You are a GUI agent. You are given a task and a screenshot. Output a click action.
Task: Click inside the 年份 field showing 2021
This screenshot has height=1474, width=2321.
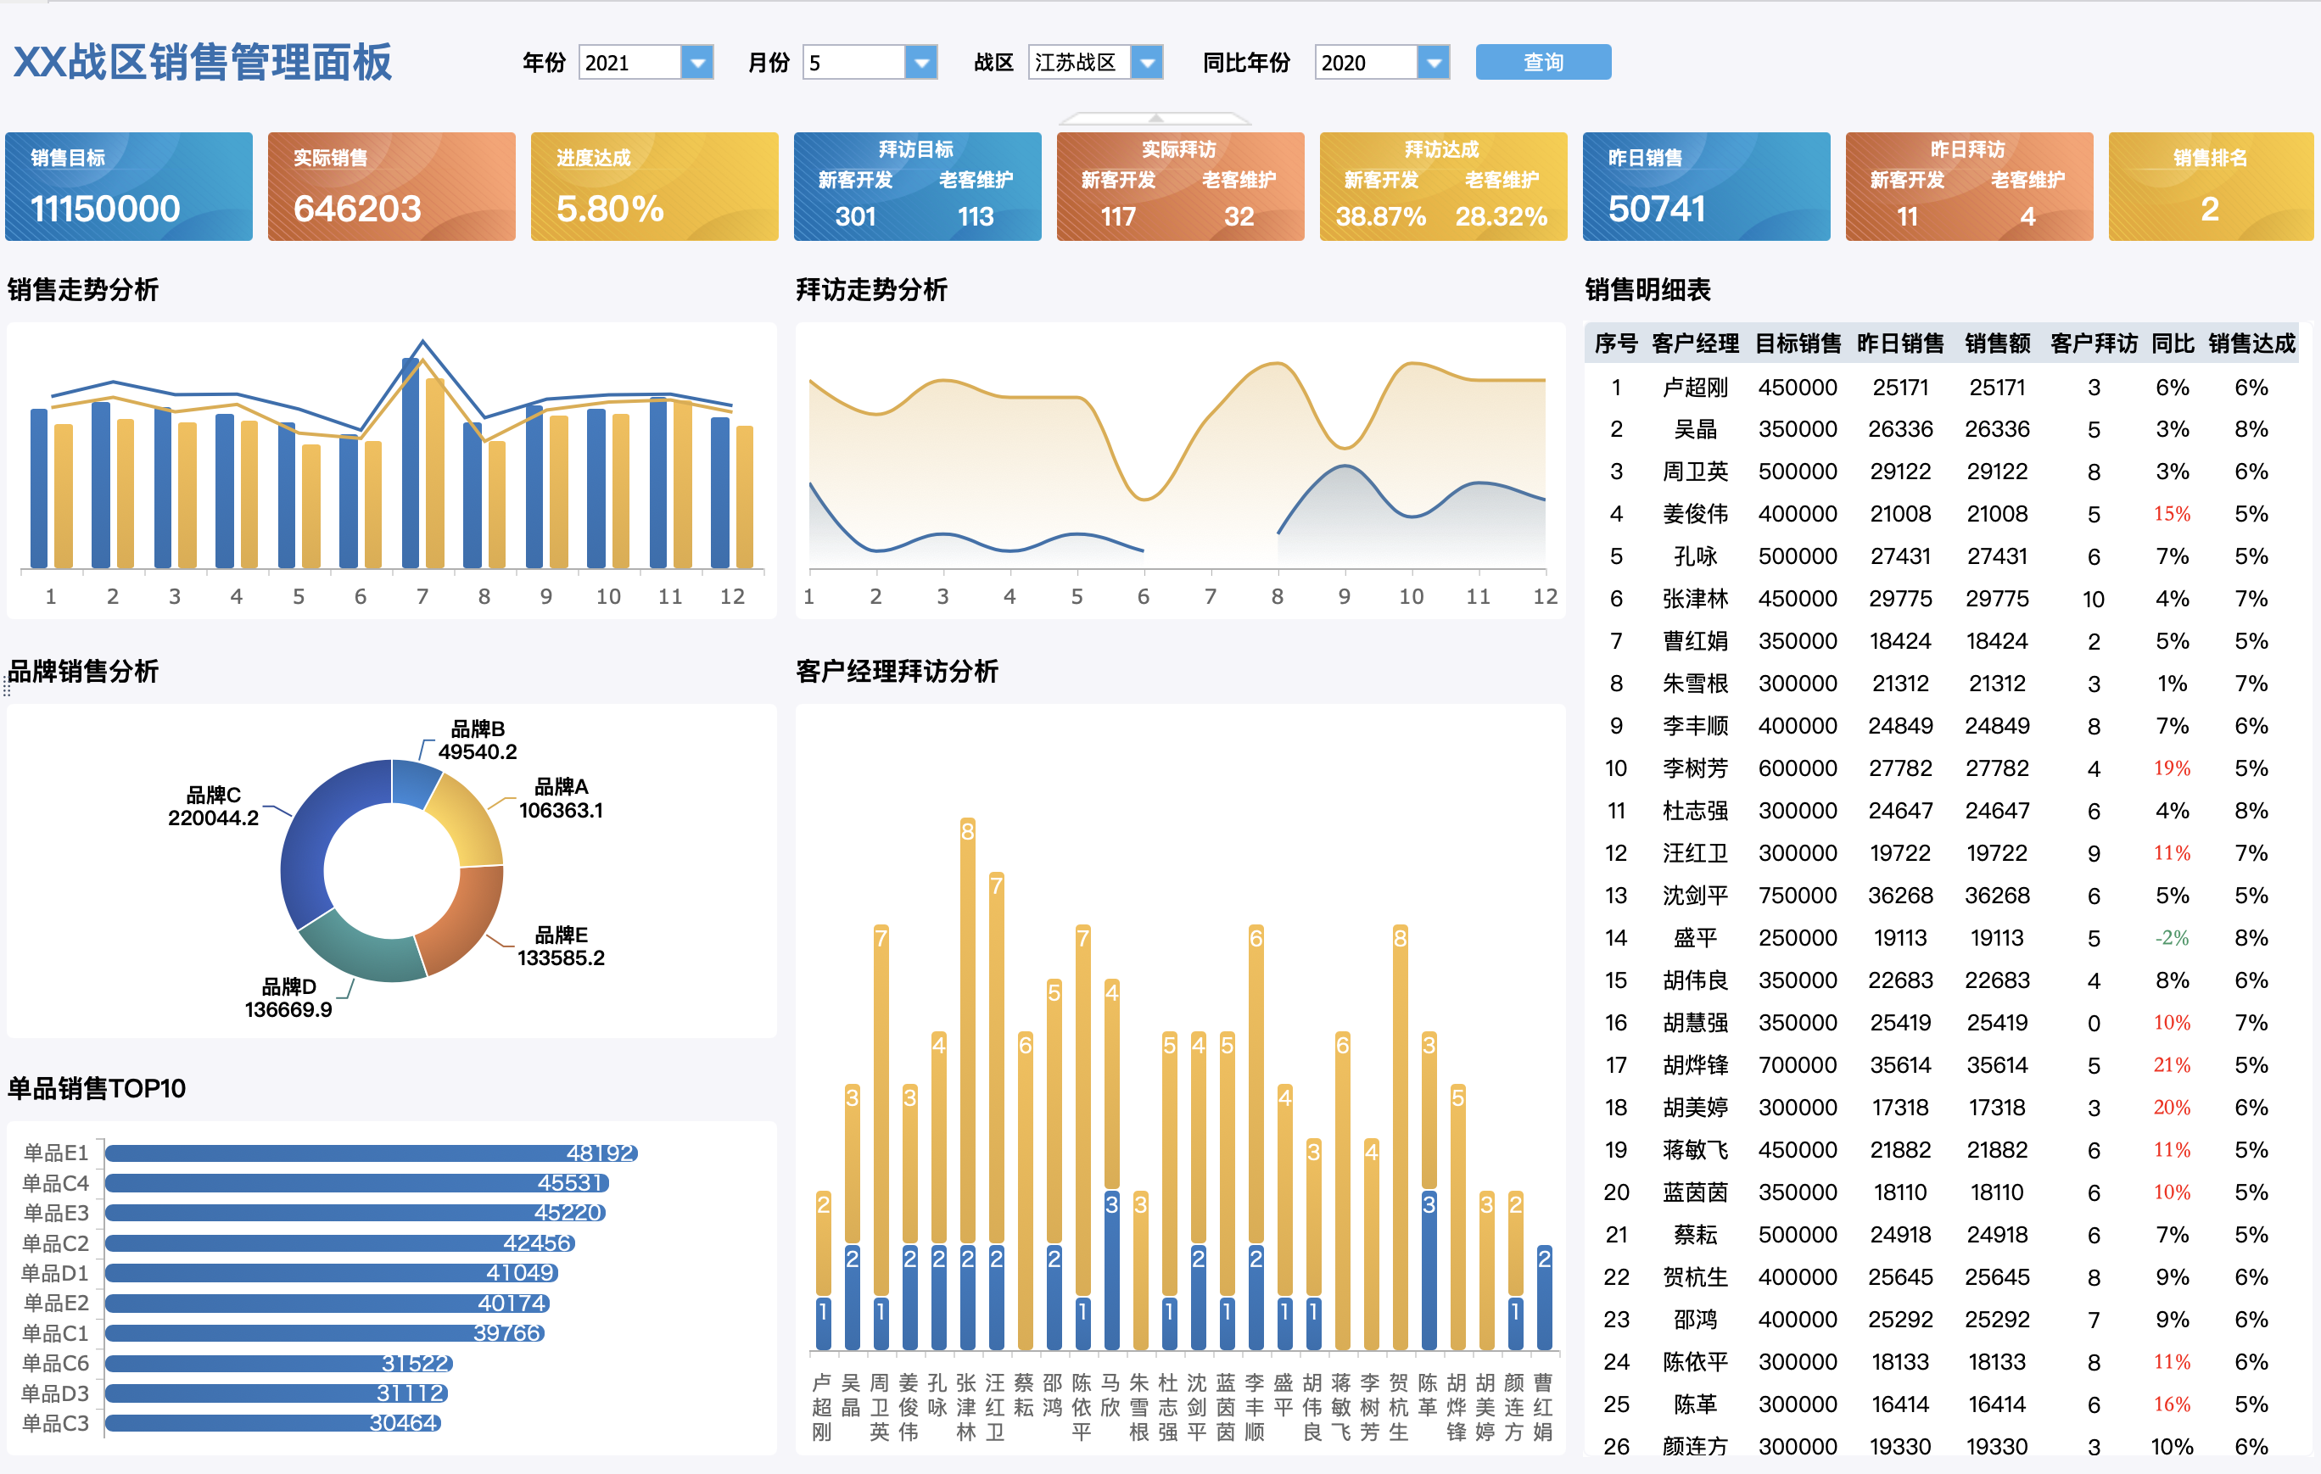point(629,63)
